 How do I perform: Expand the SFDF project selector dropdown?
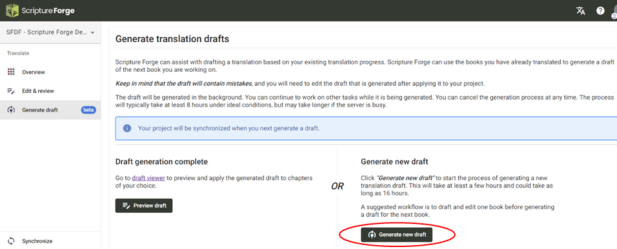(50, 32)
